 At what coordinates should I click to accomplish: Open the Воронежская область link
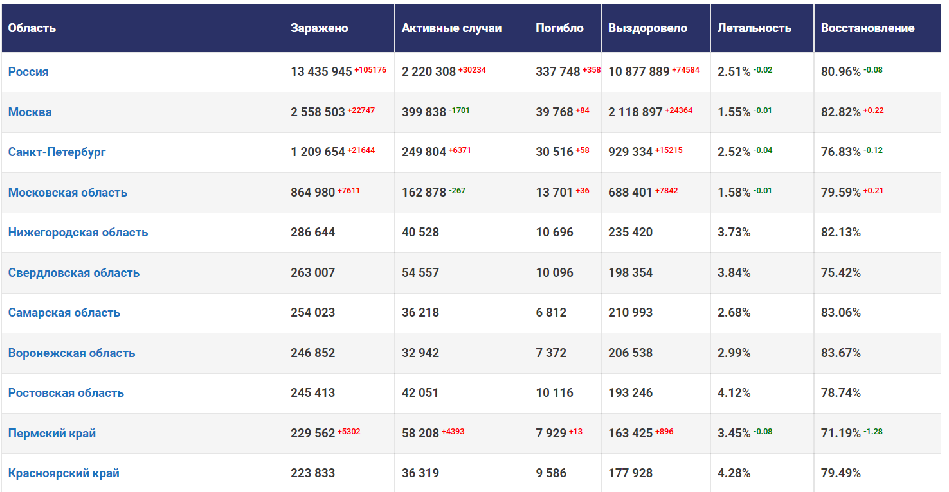point(71,353)
